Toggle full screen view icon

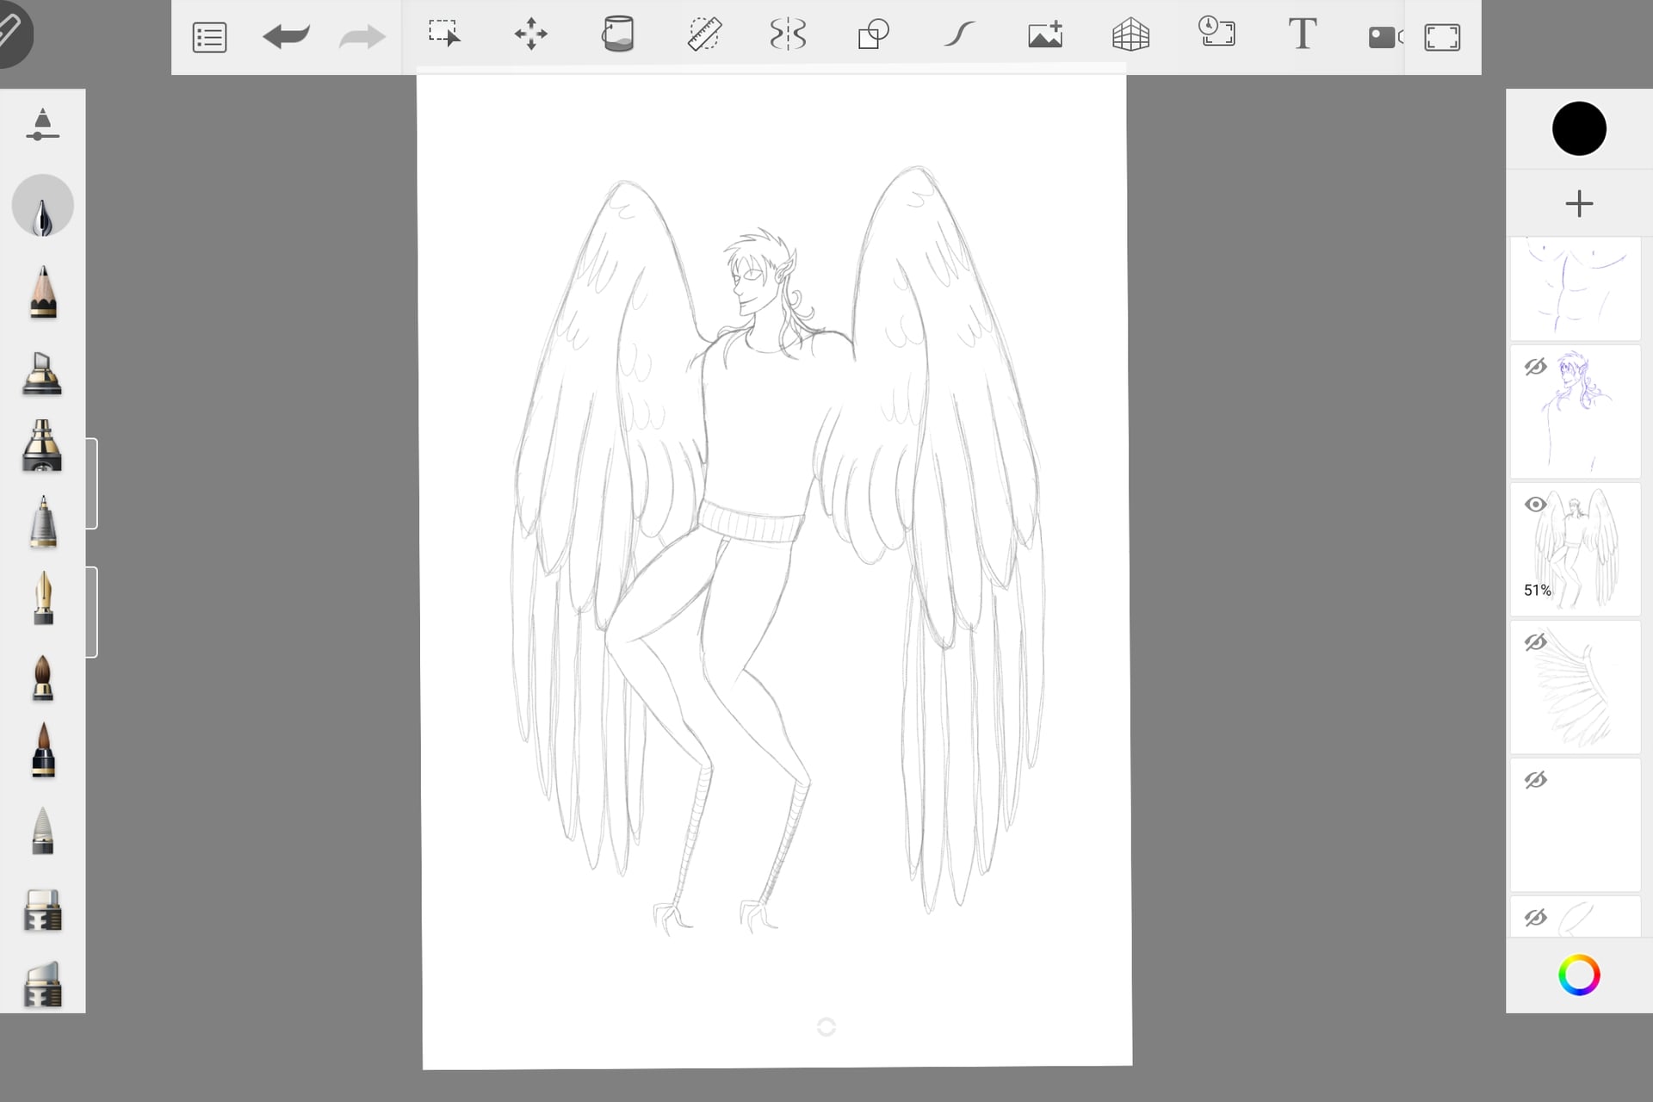click(1442, 38)
